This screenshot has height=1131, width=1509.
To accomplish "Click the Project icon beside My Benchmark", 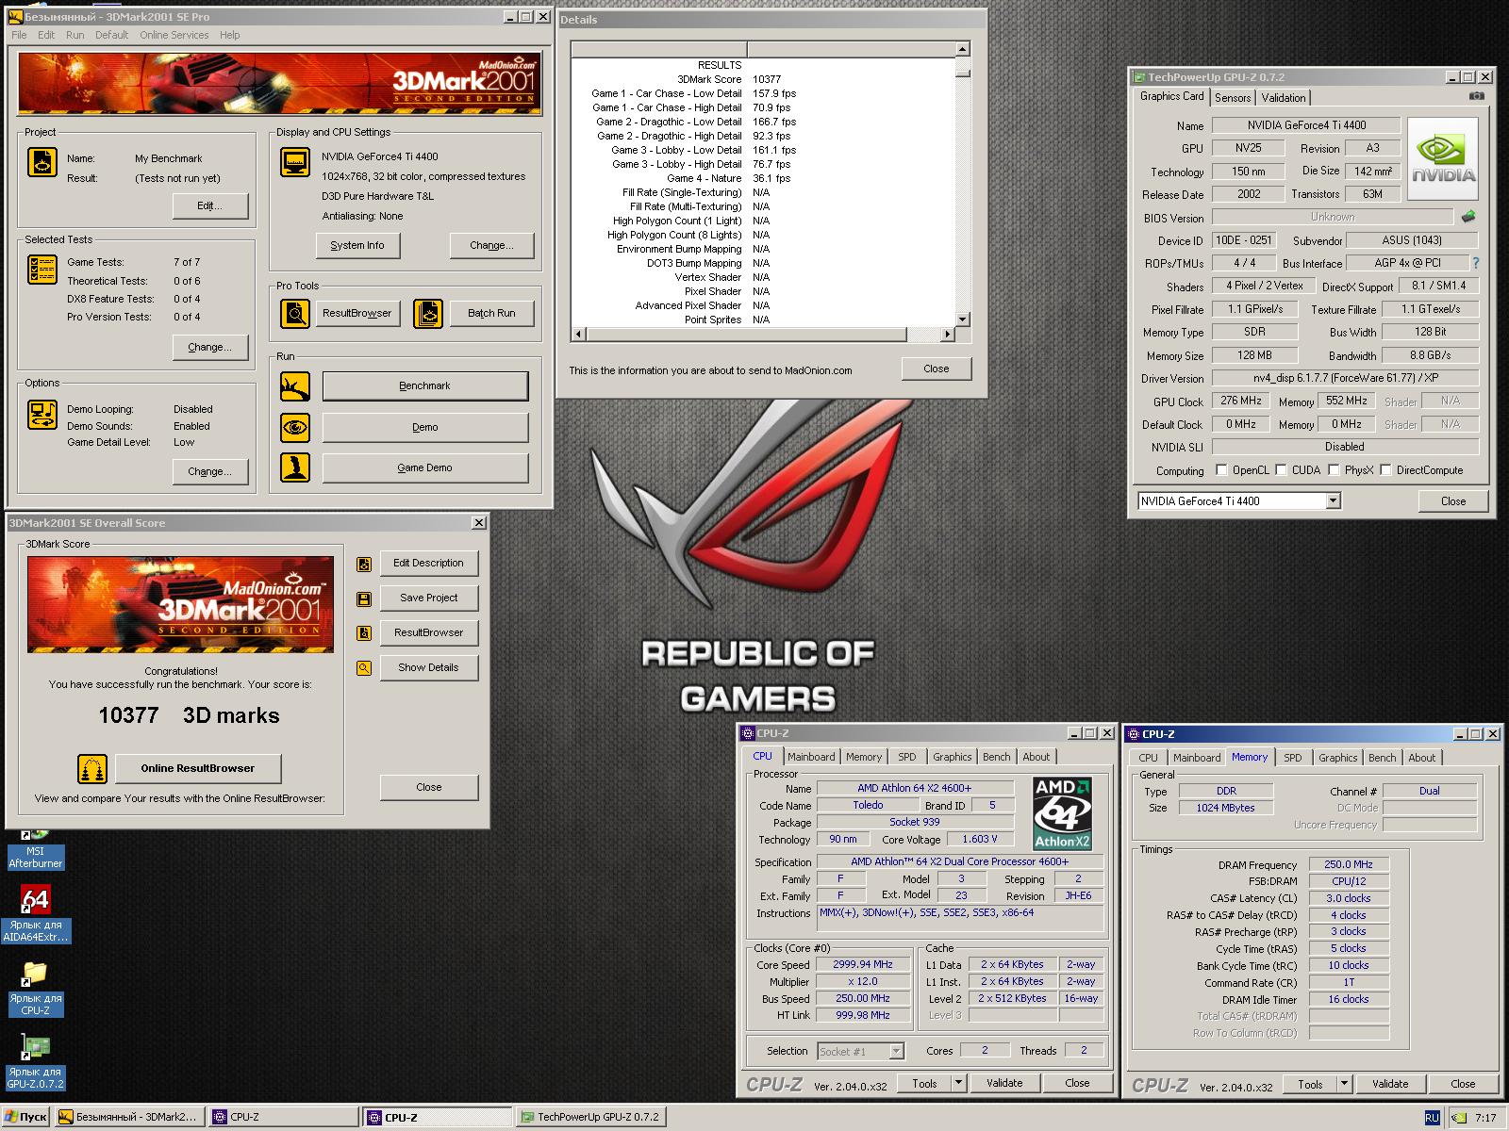I will coord(42,162).
